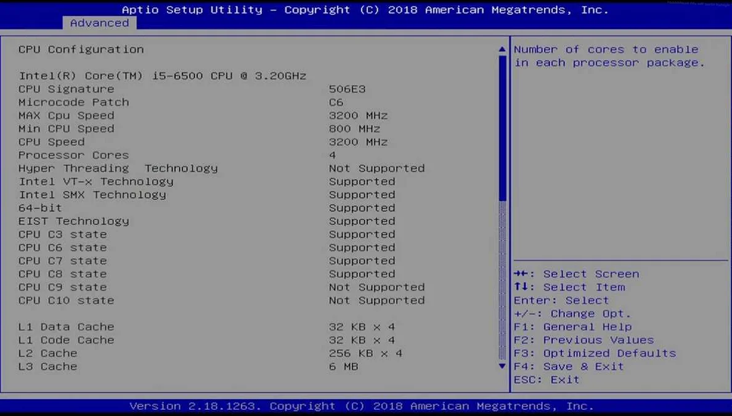732x416 pixels.
Task: Open F1: General Help
Action: 572,327
